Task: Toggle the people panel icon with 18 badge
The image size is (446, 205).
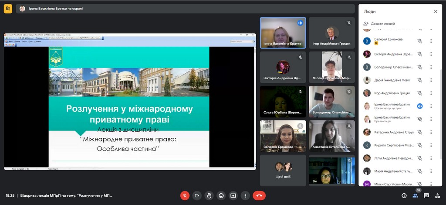Action: (415, 196)
